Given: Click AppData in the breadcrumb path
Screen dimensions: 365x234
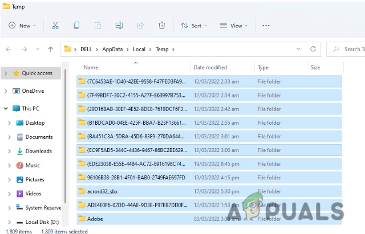Looking at the screenshot, I should pyautogui.click(x=112, y=50).
